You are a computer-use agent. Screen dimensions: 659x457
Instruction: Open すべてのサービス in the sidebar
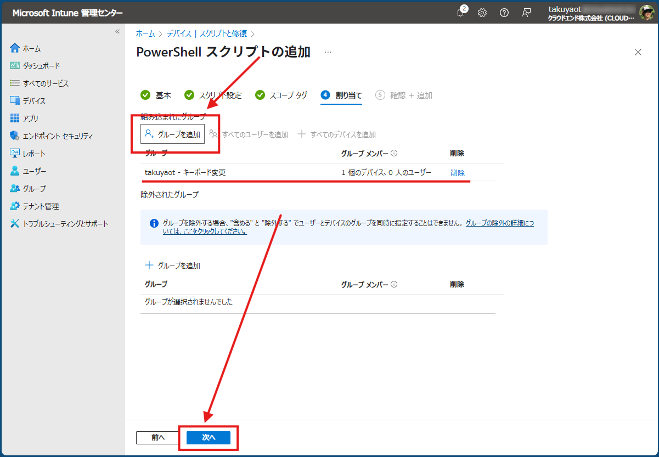[x=46, y=83]
